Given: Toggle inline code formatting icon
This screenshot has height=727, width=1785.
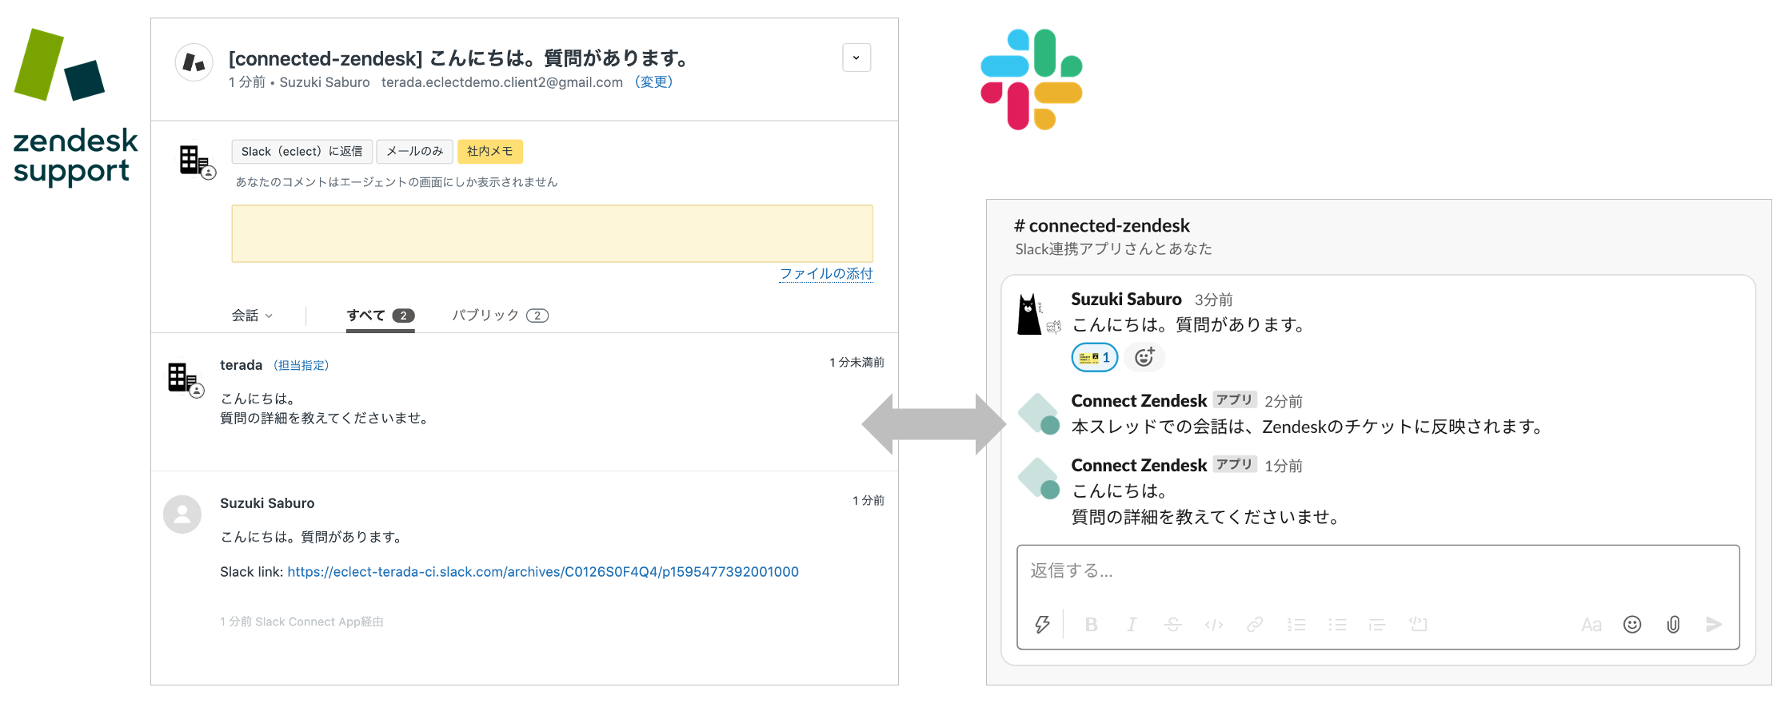Looking at the screenshot, I should tap(1214, 625).
